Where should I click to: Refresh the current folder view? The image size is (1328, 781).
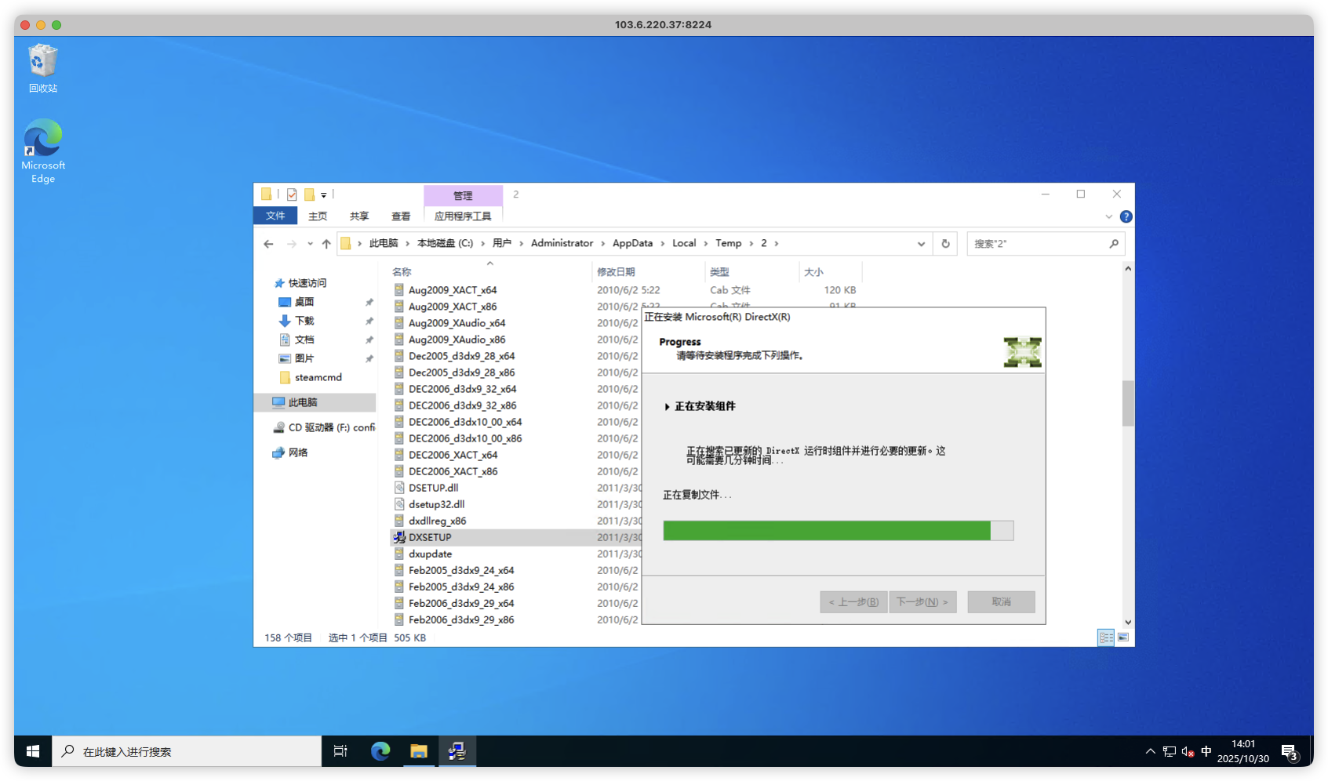tap(945, 244)
